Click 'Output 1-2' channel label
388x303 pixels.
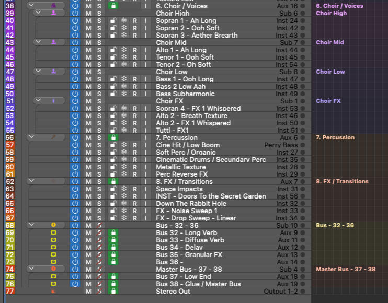(x=281, y=291)
